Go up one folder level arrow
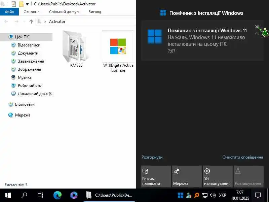Image resolution: width=269 pixels, height=202 pixels. pos(31,22)
